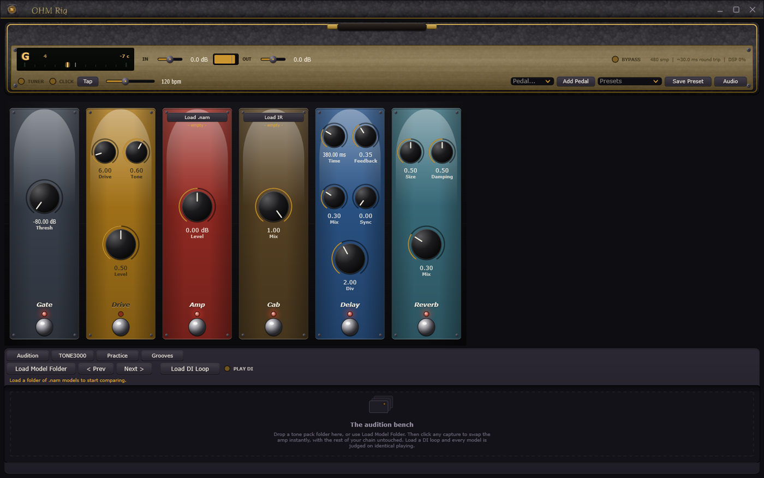
Task: Toggle the Amp pedal footswitch
Action: pyautogui.click(x=197, y=326)
